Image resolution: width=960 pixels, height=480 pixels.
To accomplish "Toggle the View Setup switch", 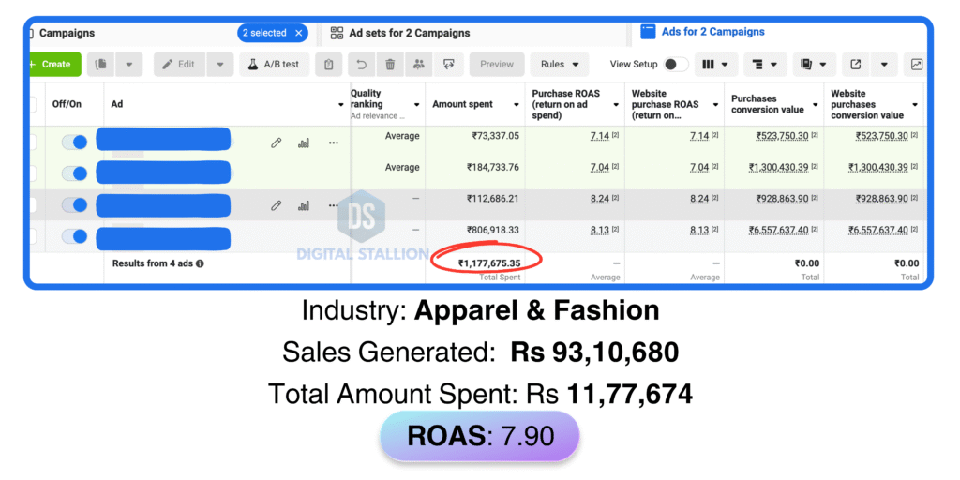I will pos(675,65).
